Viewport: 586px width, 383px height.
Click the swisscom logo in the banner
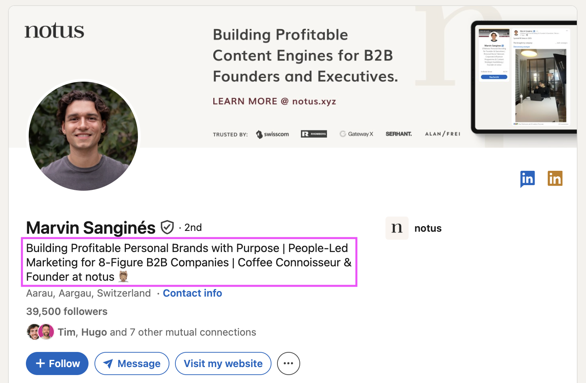273,134
